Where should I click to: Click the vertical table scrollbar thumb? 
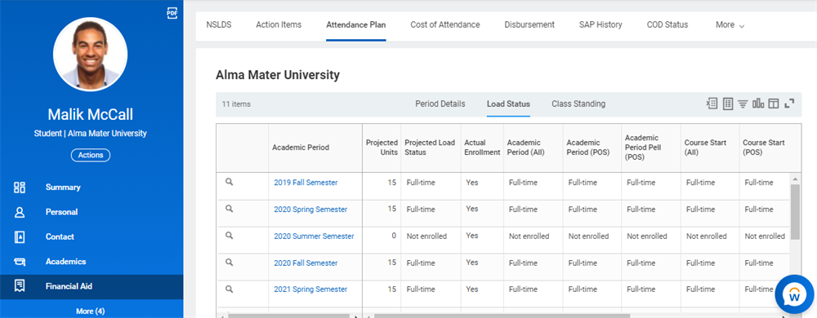pos(795,212)
